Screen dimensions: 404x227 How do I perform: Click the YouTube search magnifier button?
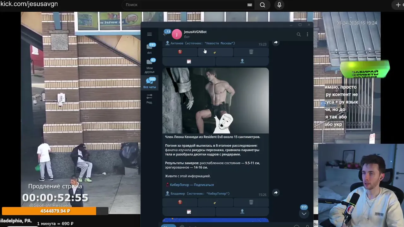click(262, 5)
